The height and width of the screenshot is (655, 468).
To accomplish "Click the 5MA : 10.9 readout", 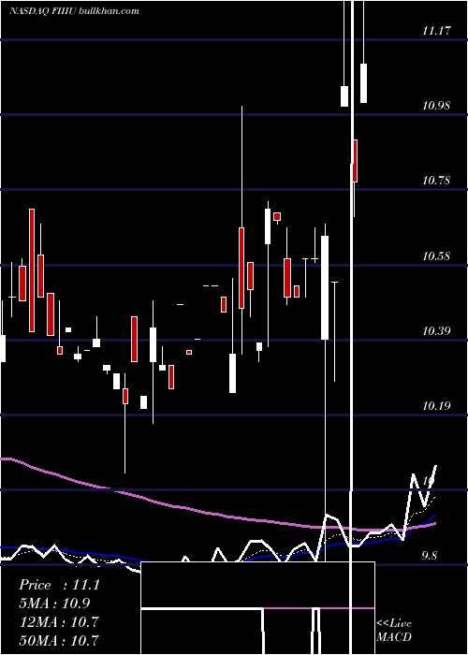I will click(x=54, y=604).
